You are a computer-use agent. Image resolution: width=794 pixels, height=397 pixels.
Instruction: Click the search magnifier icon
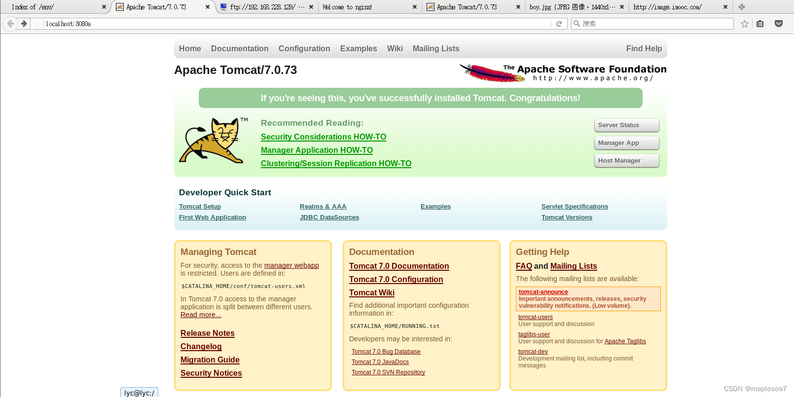577,24
